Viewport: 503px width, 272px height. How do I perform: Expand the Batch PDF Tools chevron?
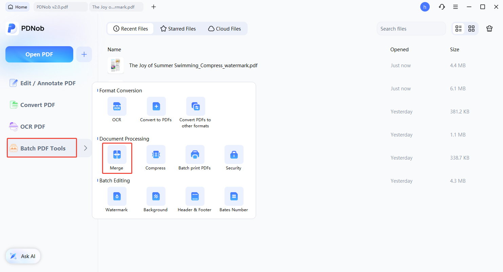[x=85, y=148]
